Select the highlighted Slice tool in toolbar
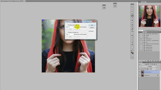The height and width of the screenshot is (90, 161). 132,16
